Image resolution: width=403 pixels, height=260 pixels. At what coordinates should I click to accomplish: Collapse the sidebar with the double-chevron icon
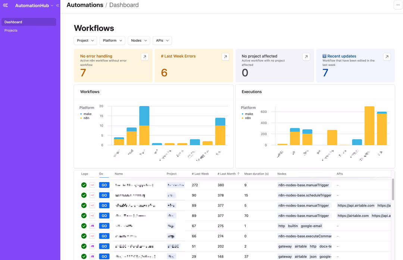click(x=57, y=6)
